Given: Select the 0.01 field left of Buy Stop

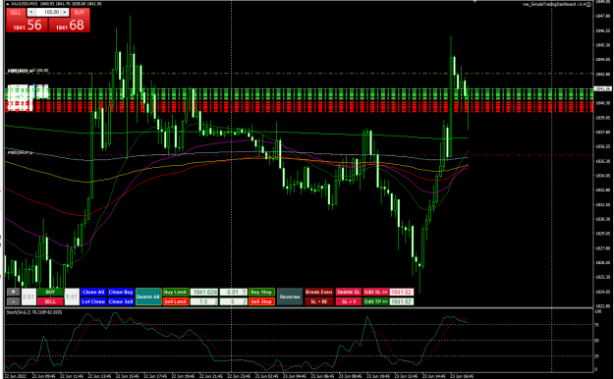Looking at the screenshot, I should 234,292.
